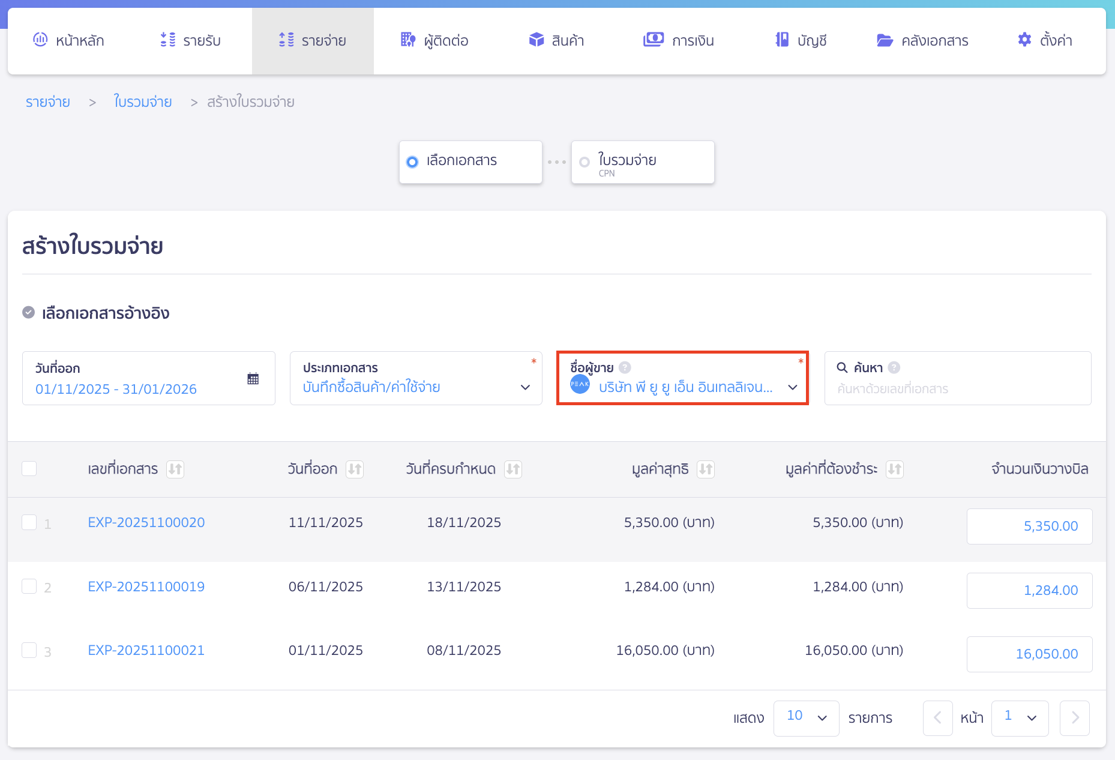
Task: Change rows shown per page dropdown
Action: [806, 718]
